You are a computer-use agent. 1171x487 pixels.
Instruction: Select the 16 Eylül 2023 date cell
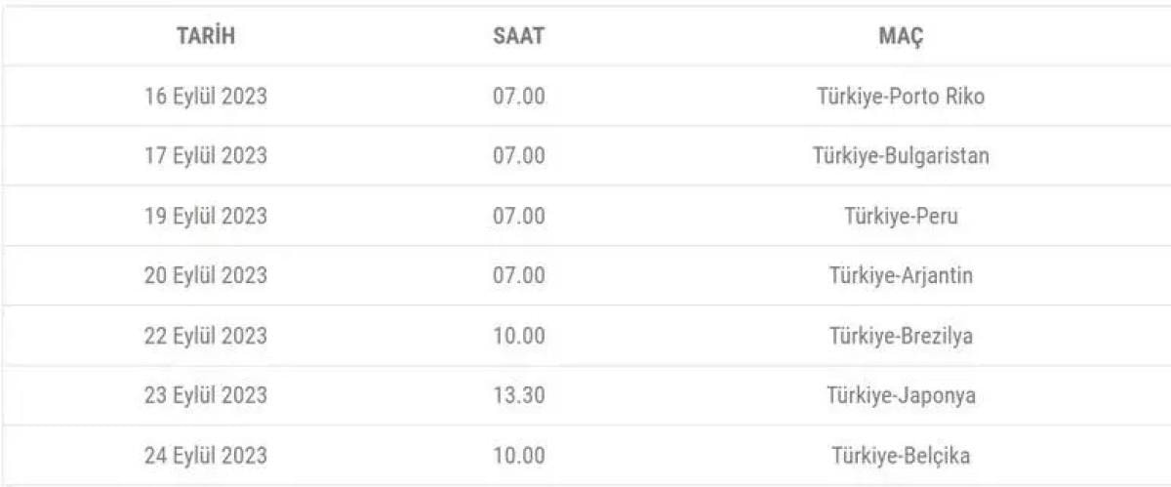tap(206, 97)
